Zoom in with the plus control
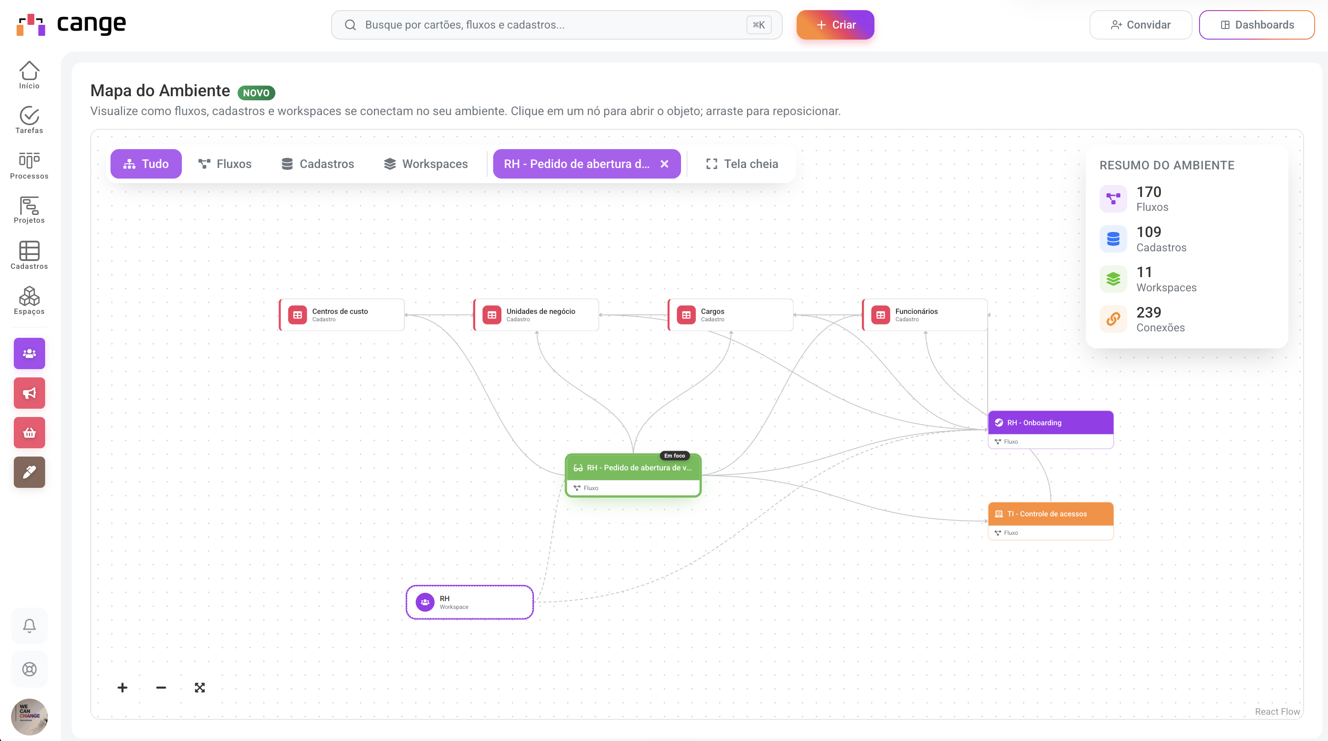Viewport: 1328px width, 741px height. pyautogui.click(x=122, y=688)
